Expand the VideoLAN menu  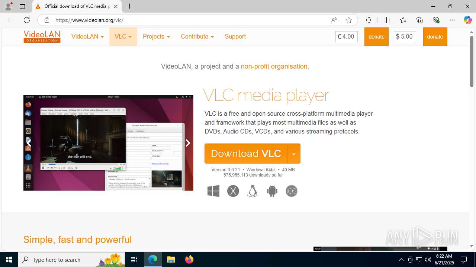pos(87,37)
